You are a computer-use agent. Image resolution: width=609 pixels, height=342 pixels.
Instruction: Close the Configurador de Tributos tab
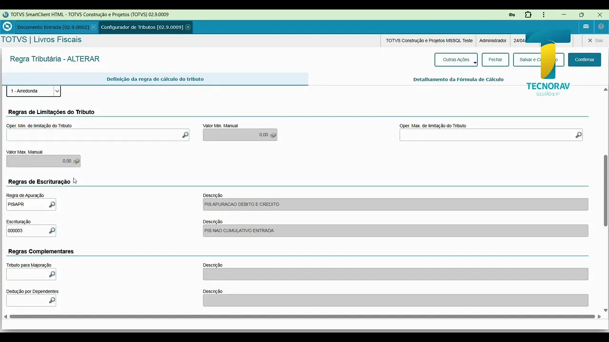[188, 27]
